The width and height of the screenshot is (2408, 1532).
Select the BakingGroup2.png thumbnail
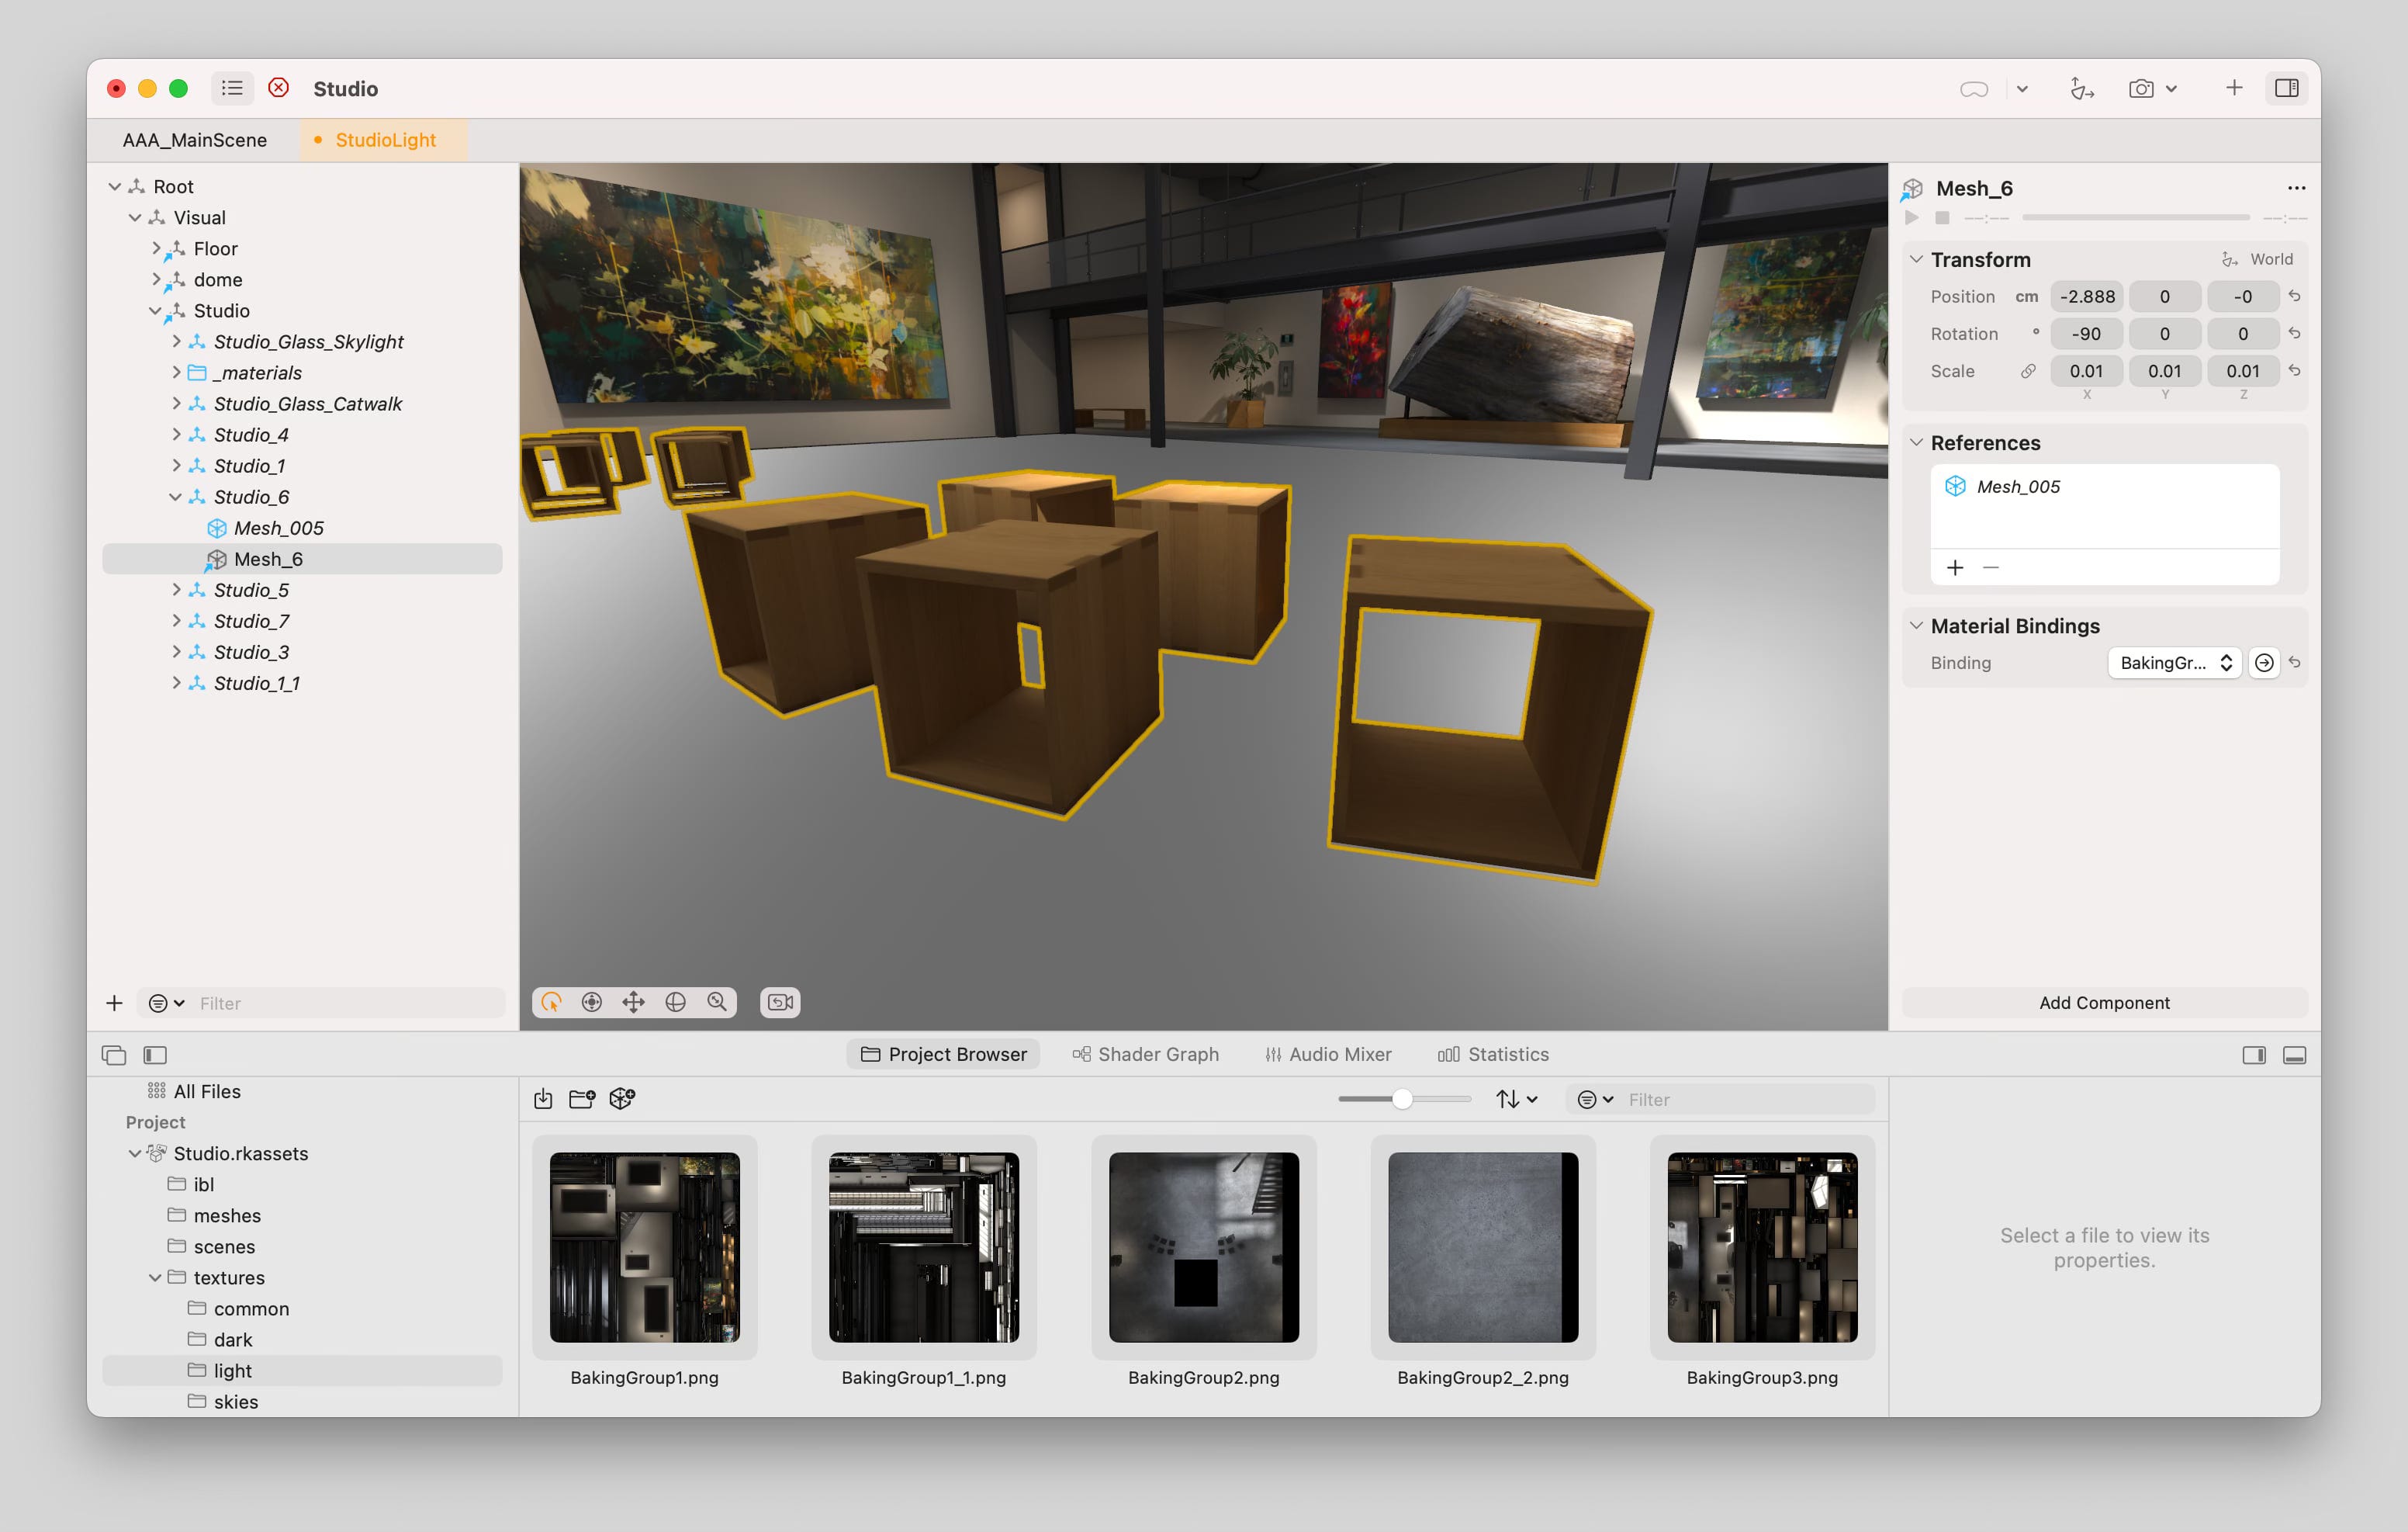click(1203, 1247)
